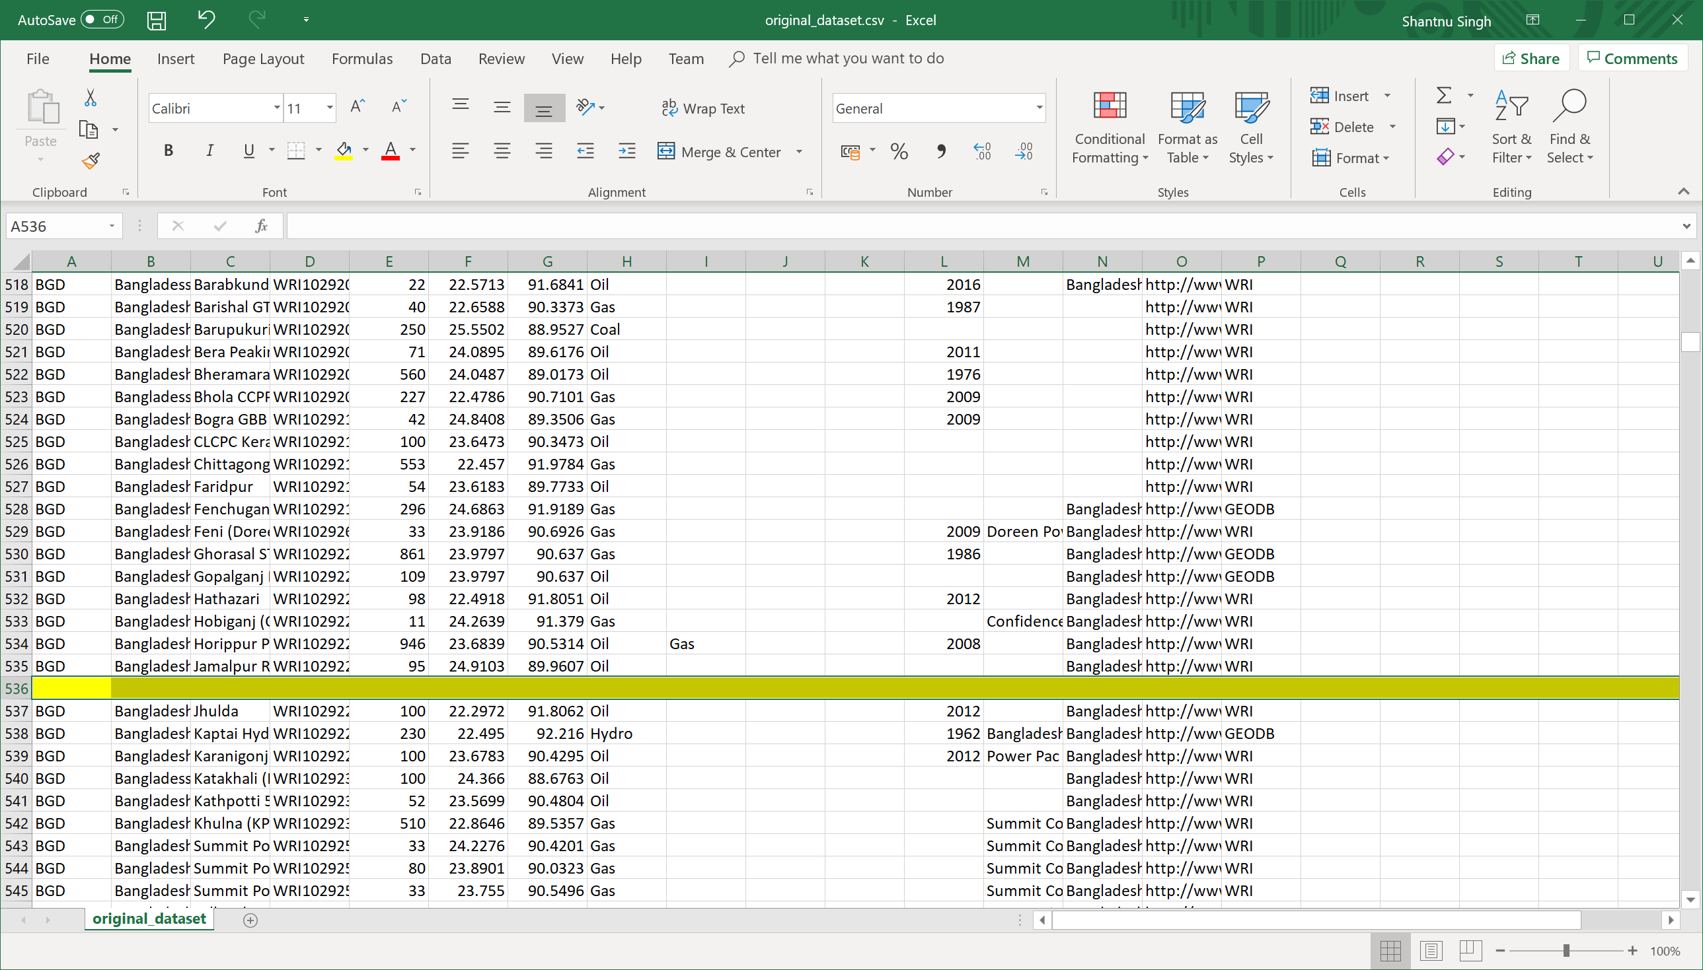The image size is (1703, 970).
Task: Click the Format Painter icon
Action: (x=91, y=160)
